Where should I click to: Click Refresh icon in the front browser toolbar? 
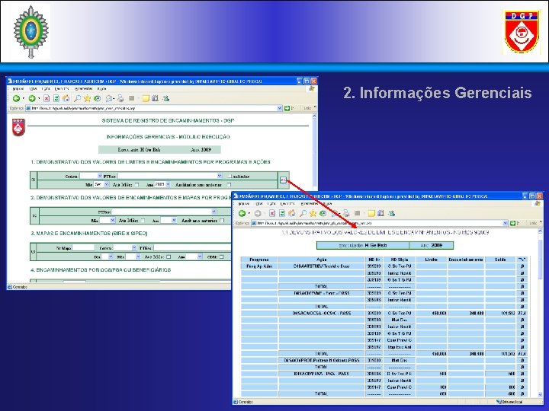(x=282, y=213)
